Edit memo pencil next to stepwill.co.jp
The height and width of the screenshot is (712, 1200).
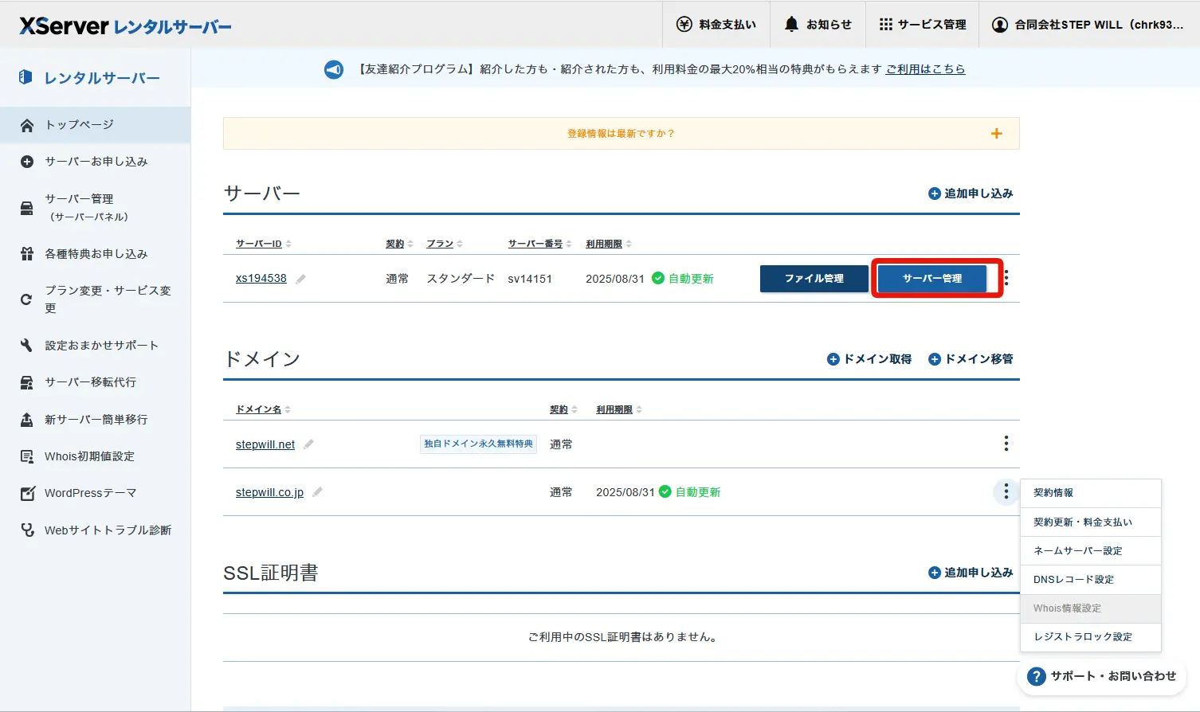317,492
